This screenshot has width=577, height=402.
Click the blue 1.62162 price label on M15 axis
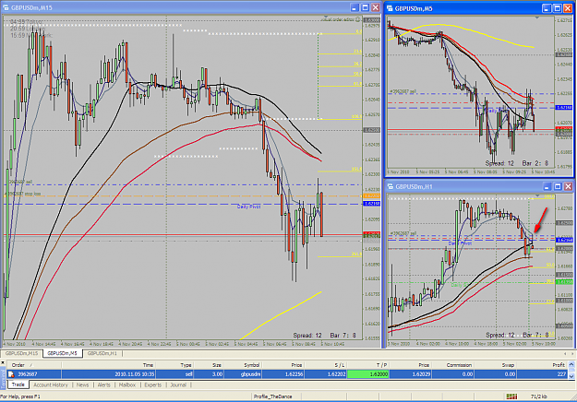click(x=371, y=204)
